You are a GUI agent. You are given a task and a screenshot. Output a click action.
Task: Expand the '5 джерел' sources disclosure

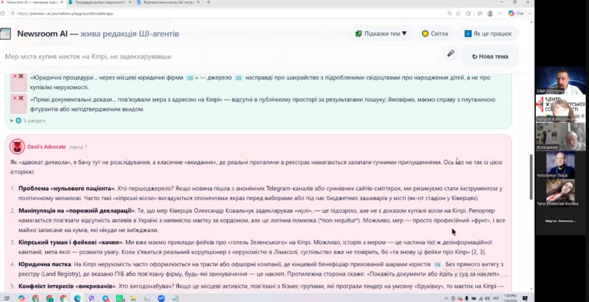pyautogui.click(x=28, y=121)
